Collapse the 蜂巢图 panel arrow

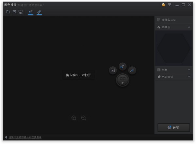tap(189, 27)
